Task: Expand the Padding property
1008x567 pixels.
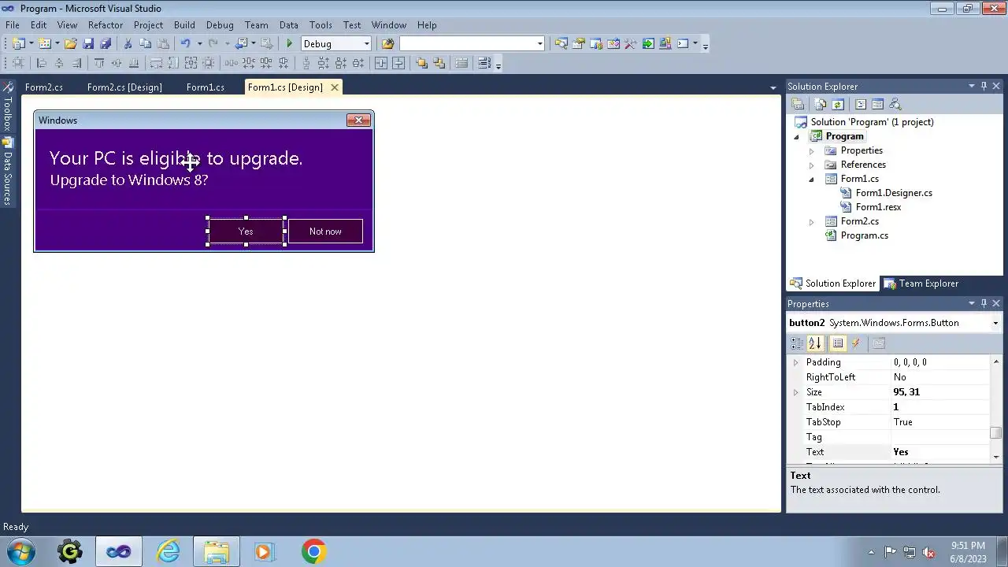Action: tap(795, 363)
